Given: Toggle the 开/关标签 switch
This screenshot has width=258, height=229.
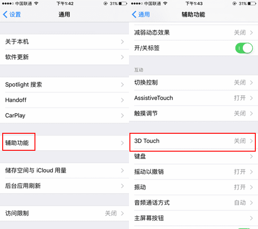Looking at the screenshot, I should tap(244, 48).
